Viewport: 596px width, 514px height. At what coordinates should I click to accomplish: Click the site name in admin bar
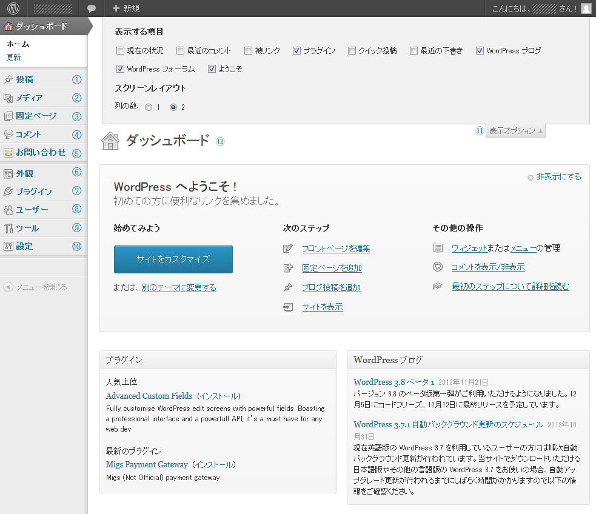[53, 8]
